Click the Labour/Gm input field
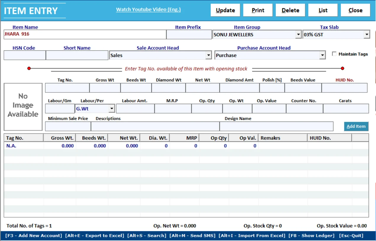 (60, 109)
